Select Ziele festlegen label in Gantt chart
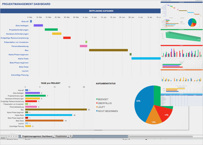Screen dimensions: 203x145 [22, 26]
